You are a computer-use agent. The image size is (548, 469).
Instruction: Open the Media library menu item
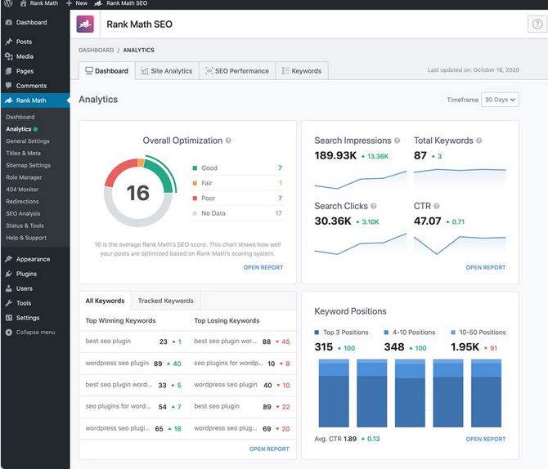click(25, 56)
